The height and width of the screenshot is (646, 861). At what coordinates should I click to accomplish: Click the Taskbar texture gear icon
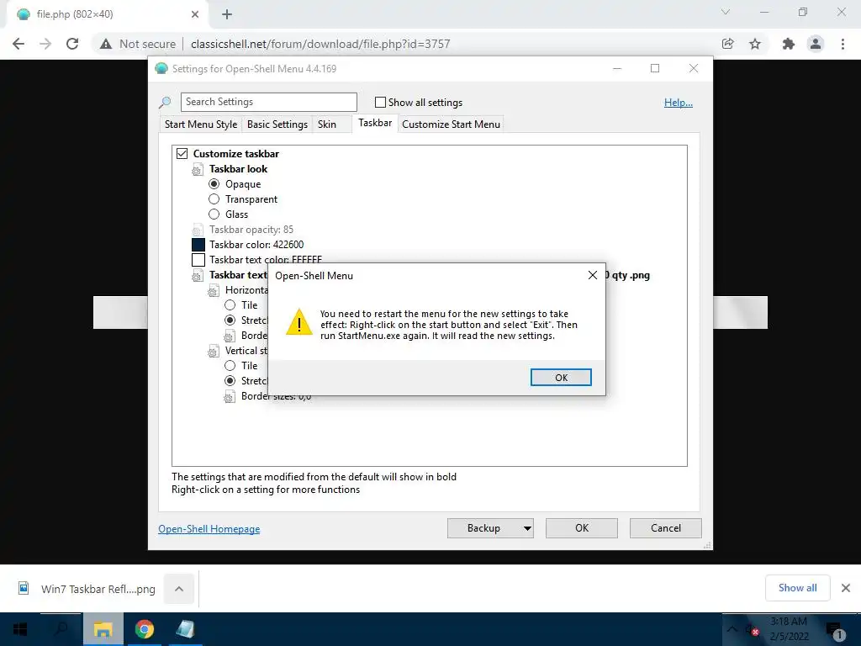click(198, 276)
